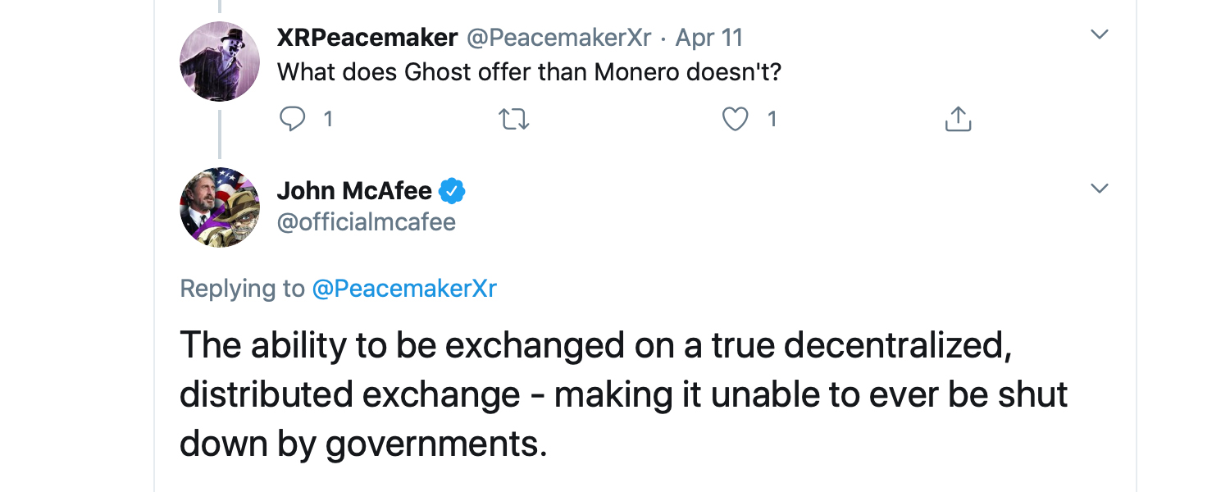
Task: Click the John McAfee display name
Action: [x=354, y=191]
